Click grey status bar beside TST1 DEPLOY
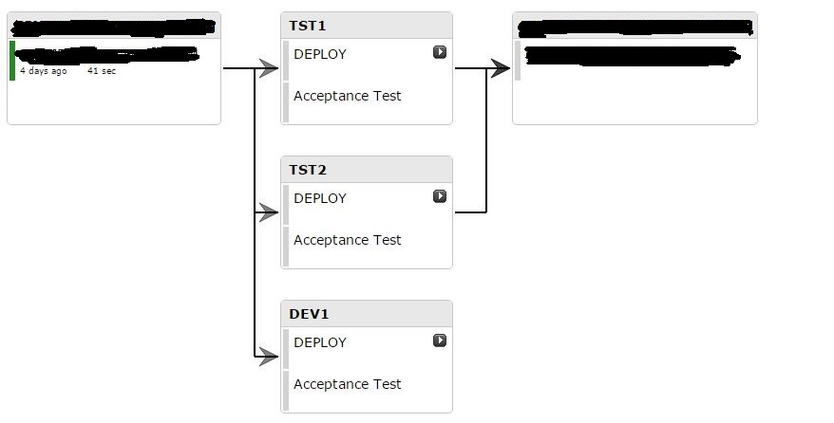This screenshot has width=834, height=423. point(286,60)
